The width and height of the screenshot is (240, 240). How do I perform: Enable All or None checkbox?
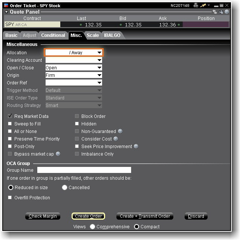coord(10,131)
